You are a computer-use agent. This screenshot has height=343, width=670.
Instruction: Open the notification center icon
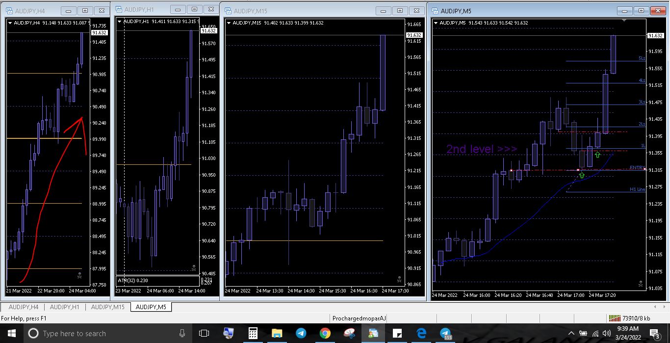tap(655, 334)
